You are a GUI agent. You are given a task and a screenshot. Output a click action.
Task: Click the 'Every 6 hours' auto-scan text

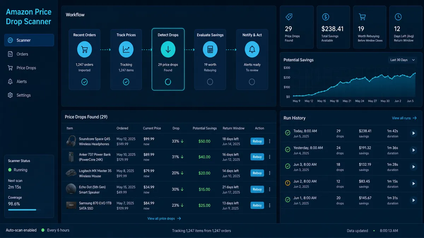tap(58, 230)
